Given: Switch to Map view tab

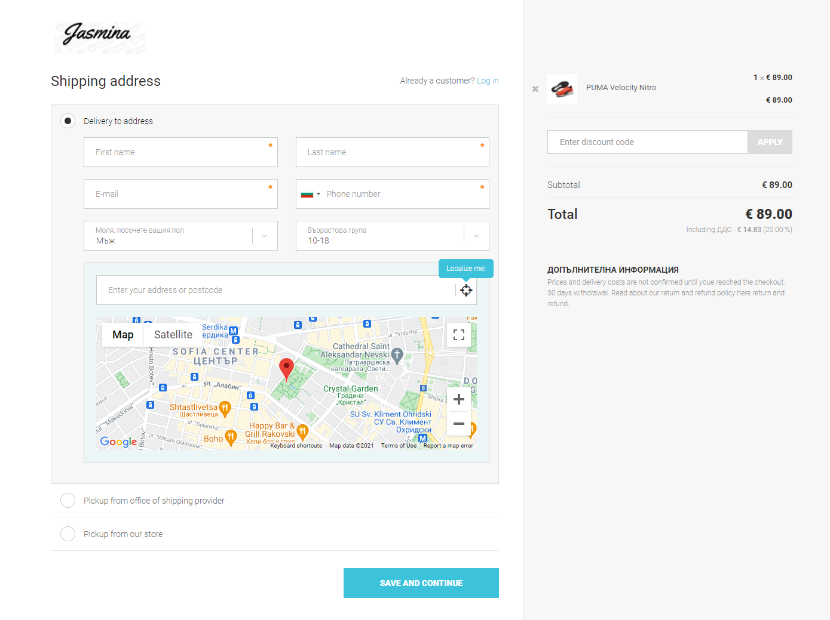Looking at the screenshot, I should tap(123, 335).
